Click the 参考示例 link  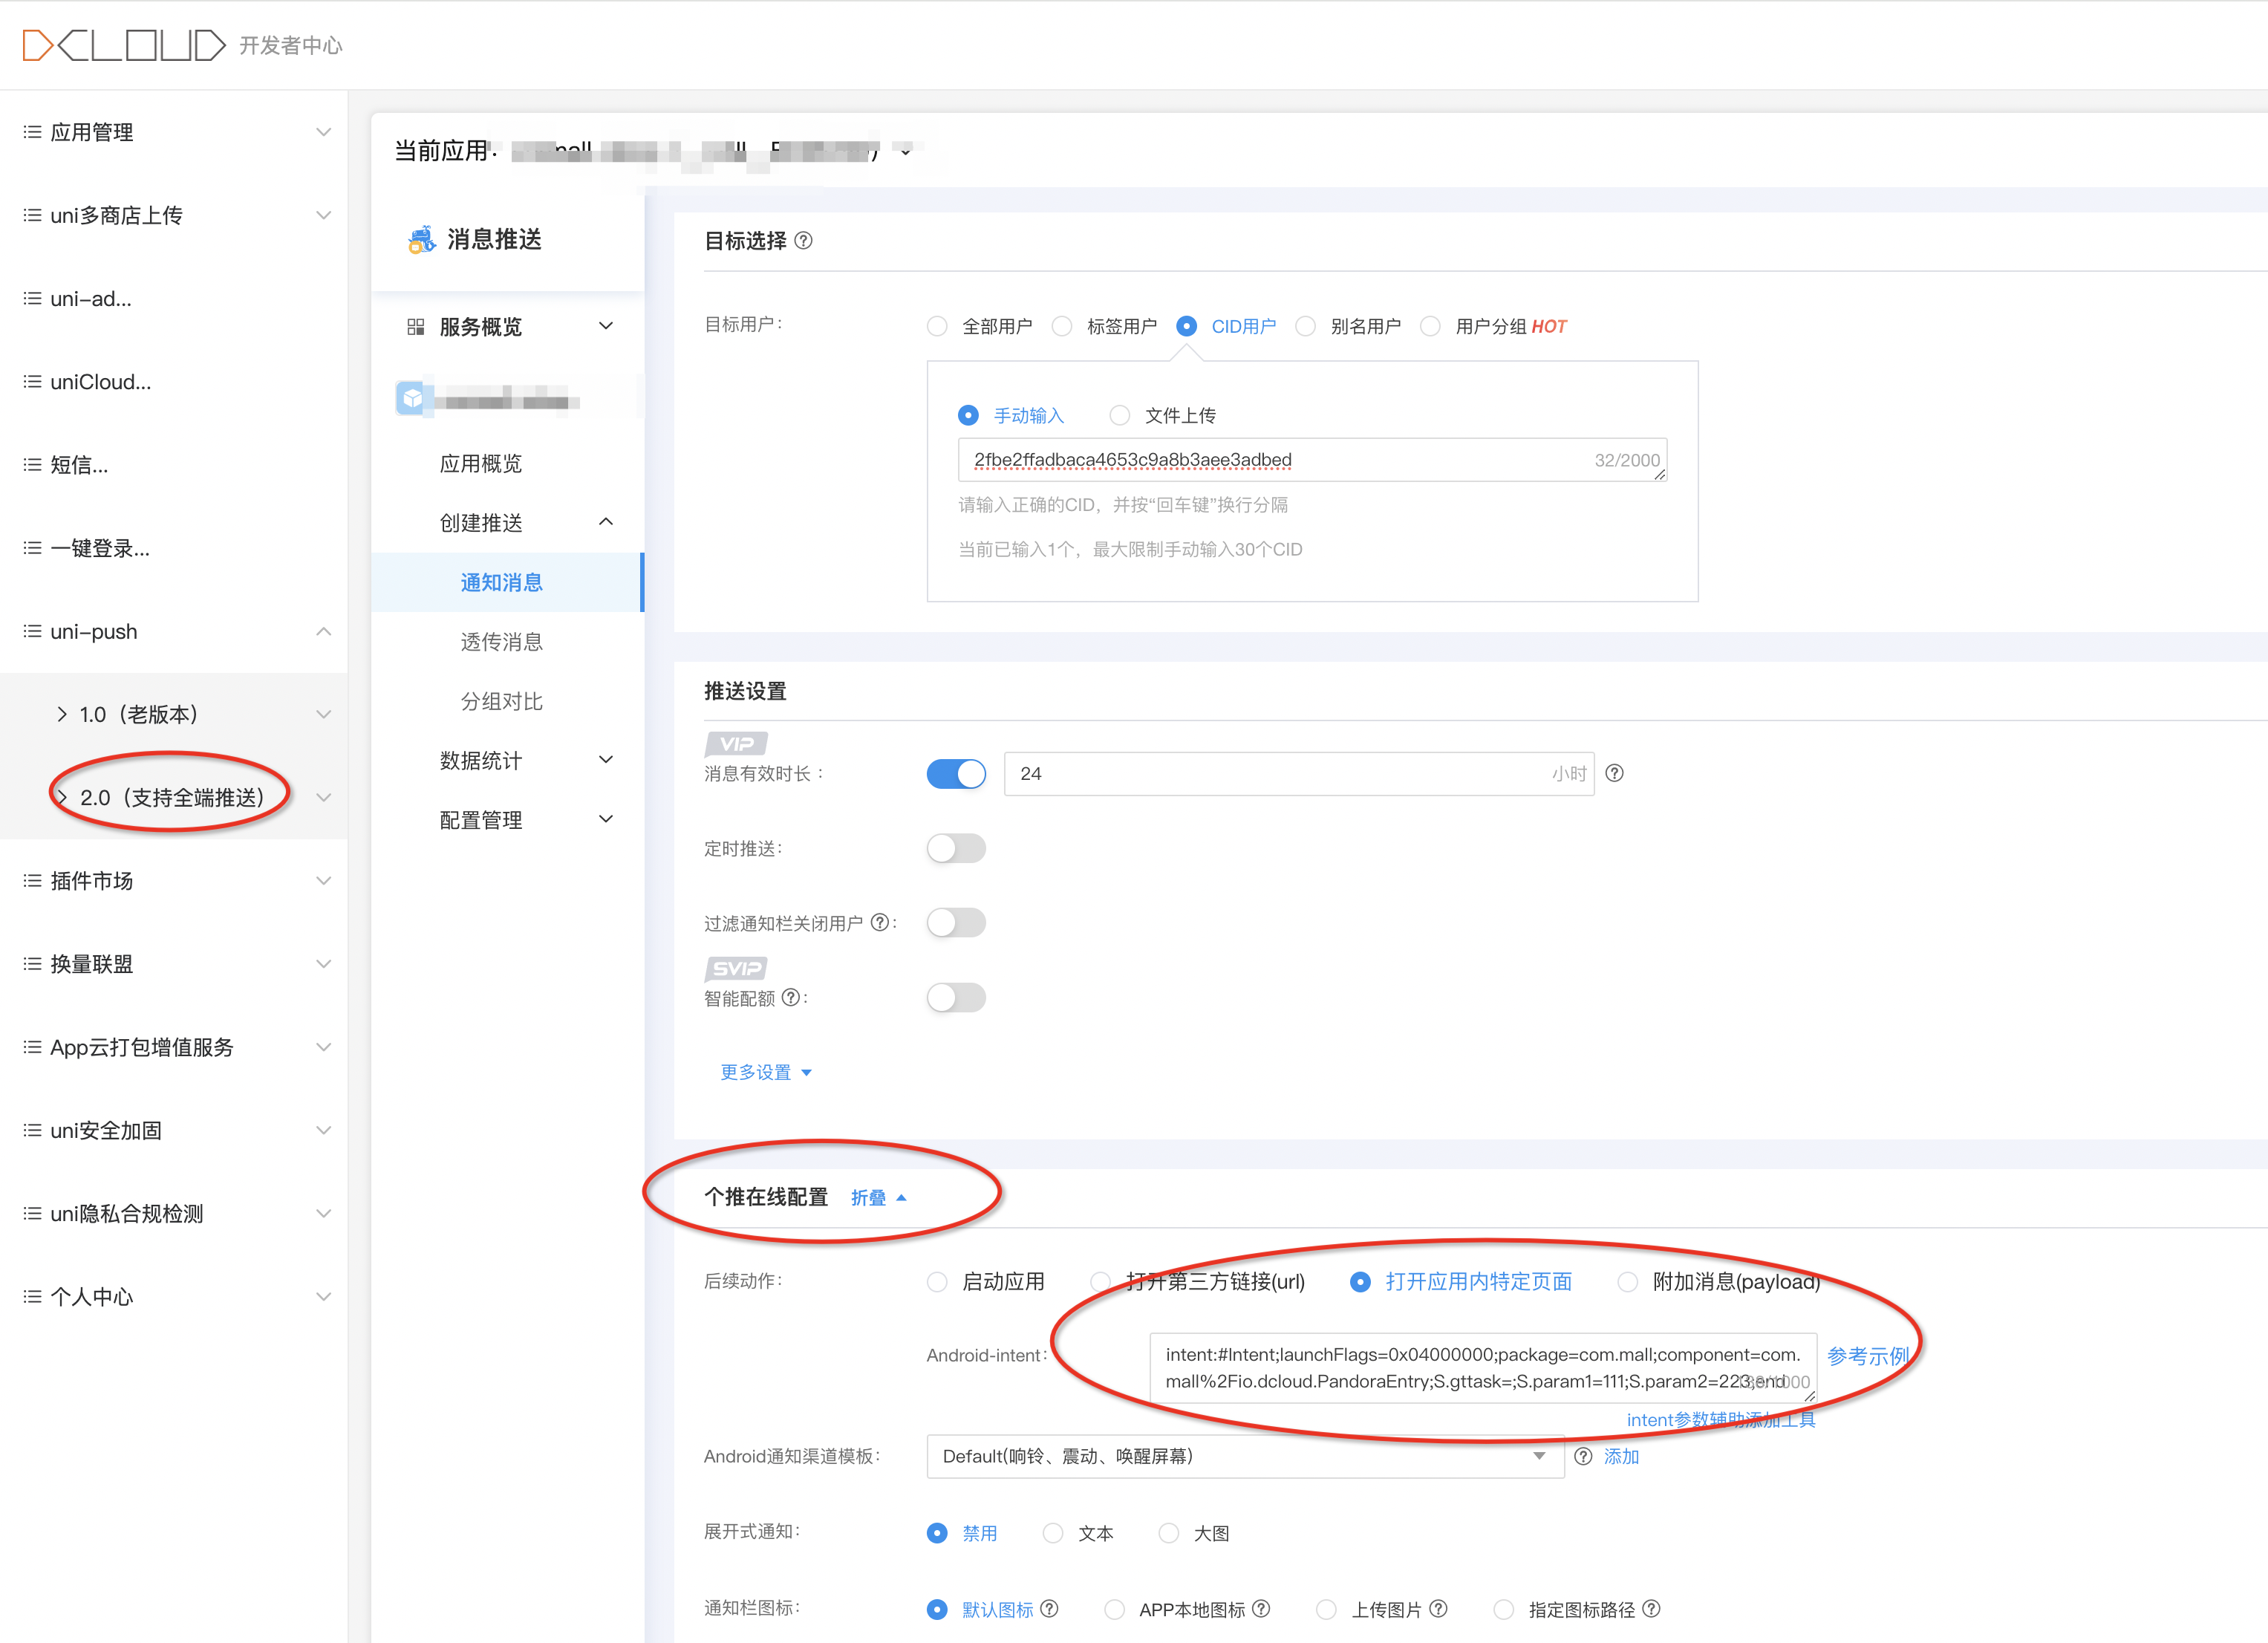pyautogui.click(x=1867, y=1356)
